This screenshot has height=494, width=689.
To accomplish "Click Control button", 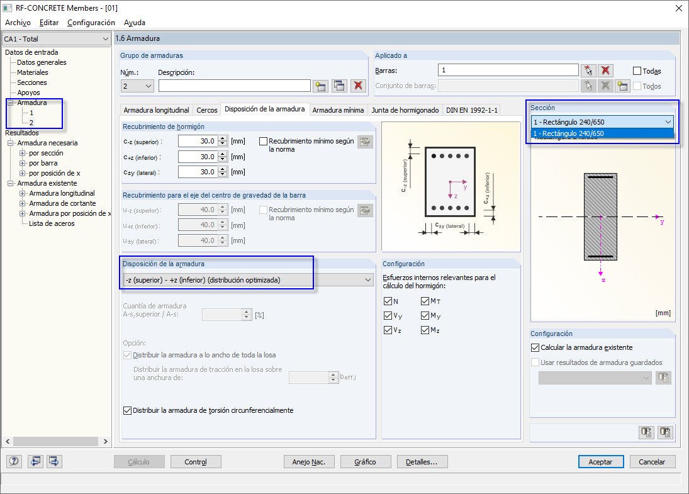I will click(196, 461).
